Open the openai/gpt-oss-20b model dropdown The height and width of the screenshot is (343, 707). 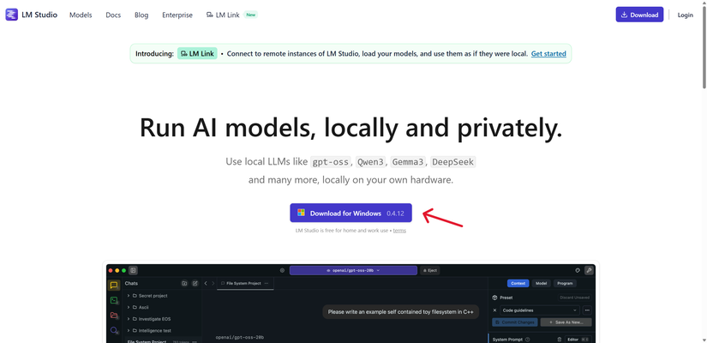[x=353, y=270]
